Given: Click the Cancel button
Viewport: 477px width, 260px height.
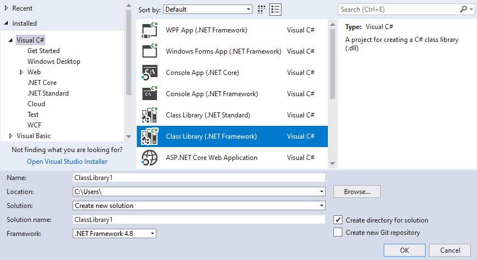Looking at the screenshot, I should point(450,250).
